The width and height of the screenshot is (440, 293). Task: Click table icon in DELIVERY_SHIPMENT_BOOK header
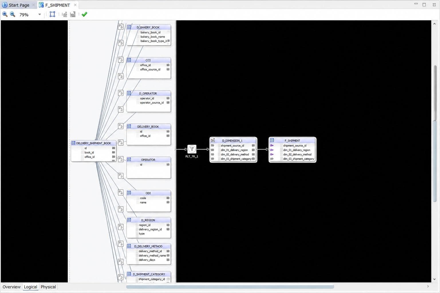(73, 143)
